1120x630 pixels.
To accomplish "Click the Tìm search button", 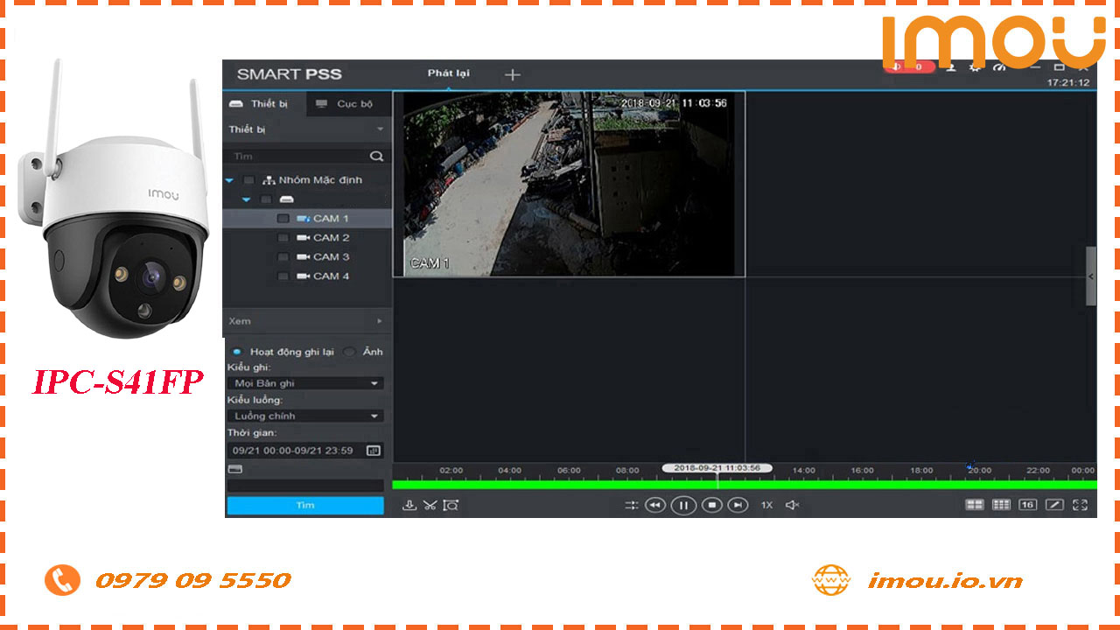I will (x=304, y=505).
